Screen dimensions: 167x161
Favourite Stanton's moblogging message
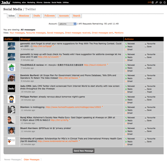click(x=150, y=107)
